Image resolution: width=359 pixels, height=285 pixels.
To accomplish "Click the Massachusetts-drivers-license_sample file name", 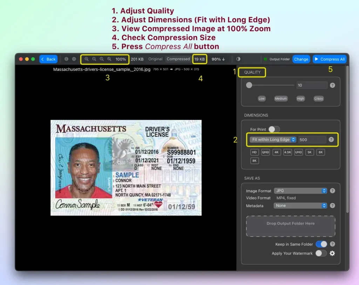I will [x=102, y=69].
